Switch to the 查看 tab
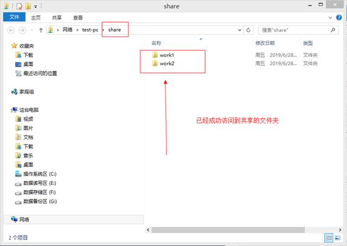Screen dimensions: 347x246 click(78, 18)
